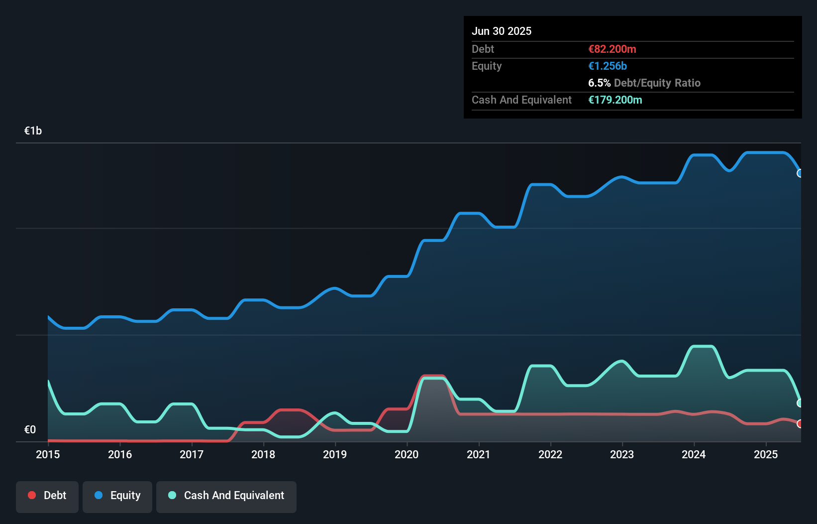817x524 pixels.
Task: Select the 2025 axis label
Action: click(x=766, y=454)
